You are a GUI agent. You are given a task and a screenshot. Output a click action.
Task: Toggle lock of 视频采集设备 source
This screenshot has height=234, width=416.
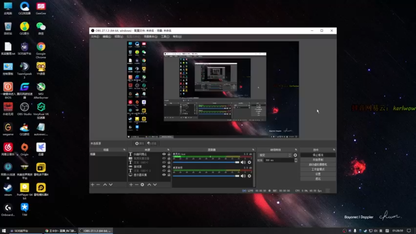[168, 159]
